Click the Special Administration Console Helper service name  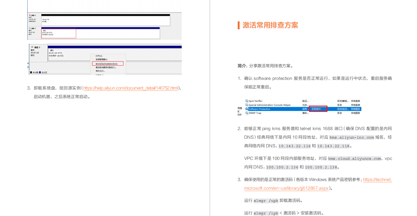(270, 105)
